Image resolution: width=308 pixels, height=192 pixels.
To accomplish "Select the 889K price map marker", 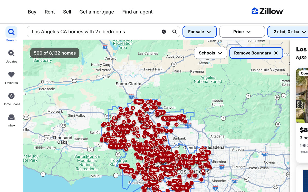I will point(123,129).
